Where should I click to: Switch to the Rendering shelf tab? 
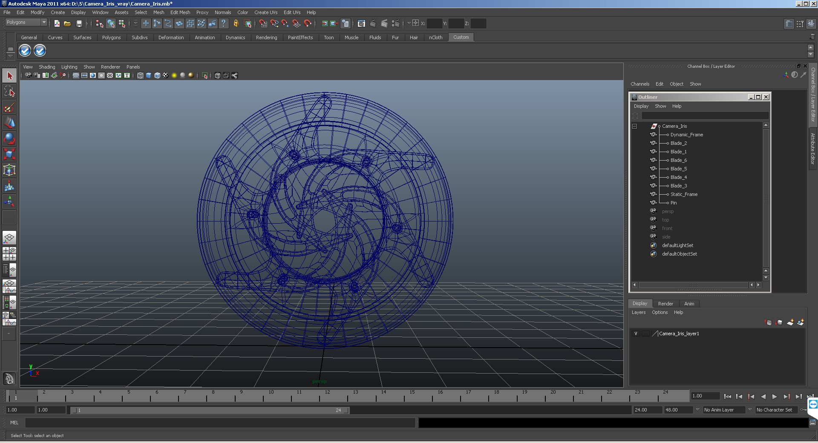pyautogui.click(x=266, y=37)
